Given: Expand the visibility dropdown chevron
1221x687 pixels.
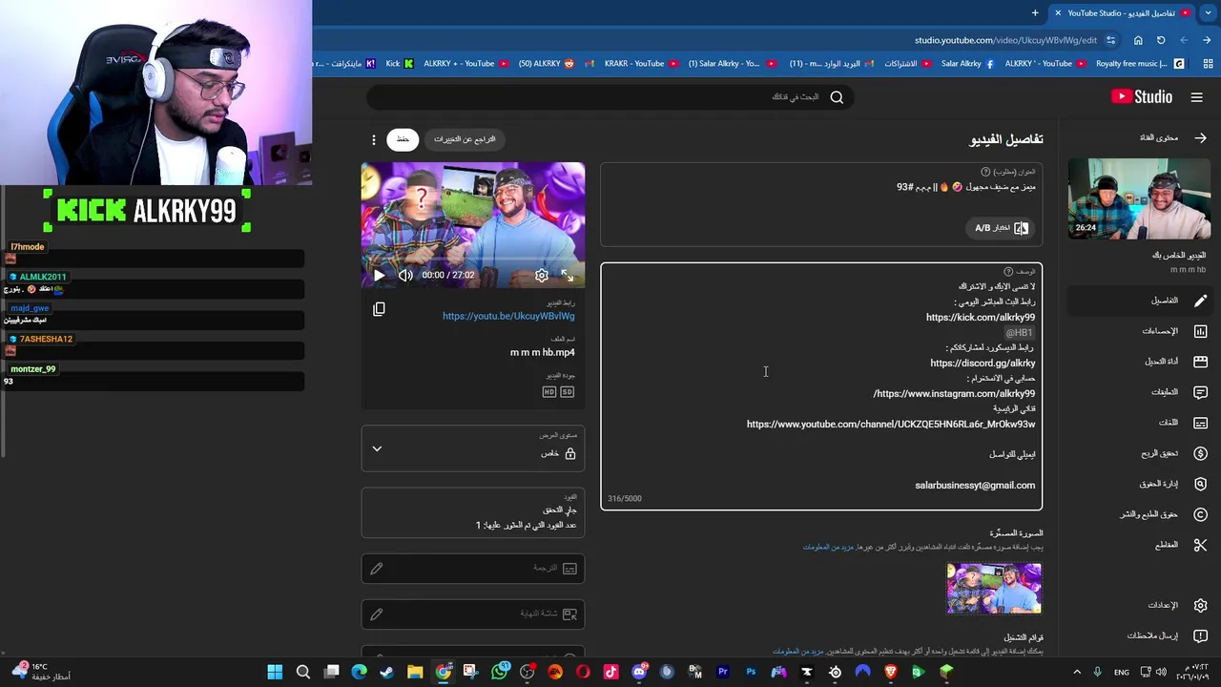Looking at the screenshot, I should tap(377, 448).
